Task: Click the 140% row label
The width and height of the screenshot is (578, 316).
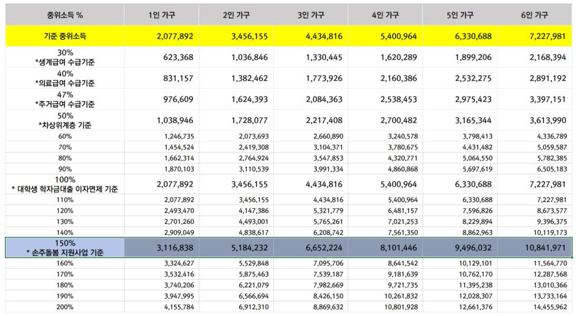Action: point(65,233)
